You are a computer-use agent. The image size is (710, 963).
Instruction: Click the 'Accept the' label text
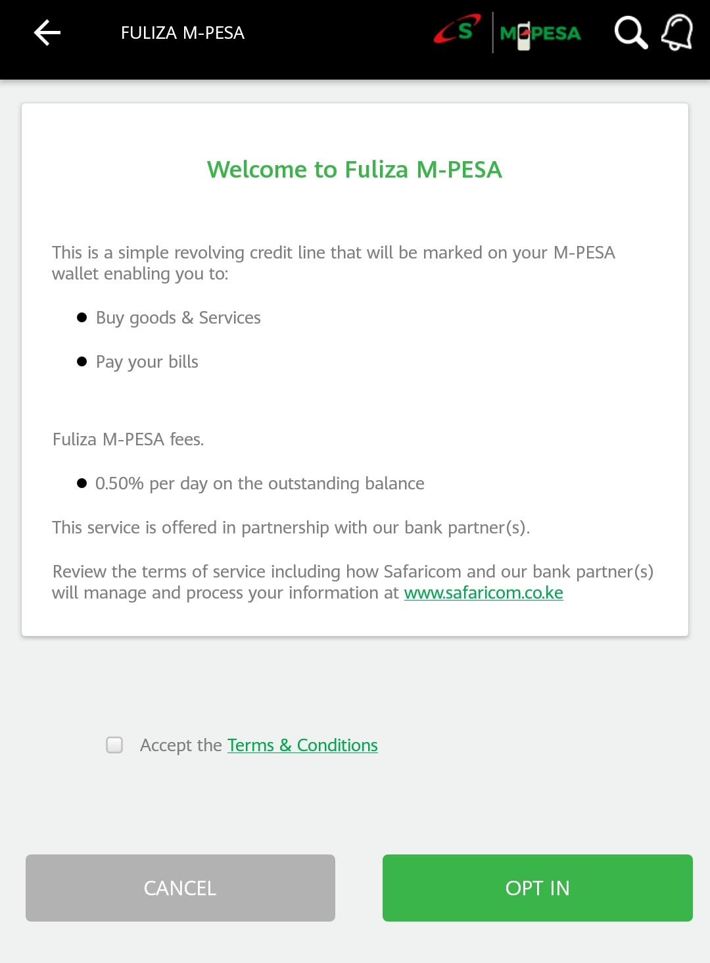click(x=181, y=745)
